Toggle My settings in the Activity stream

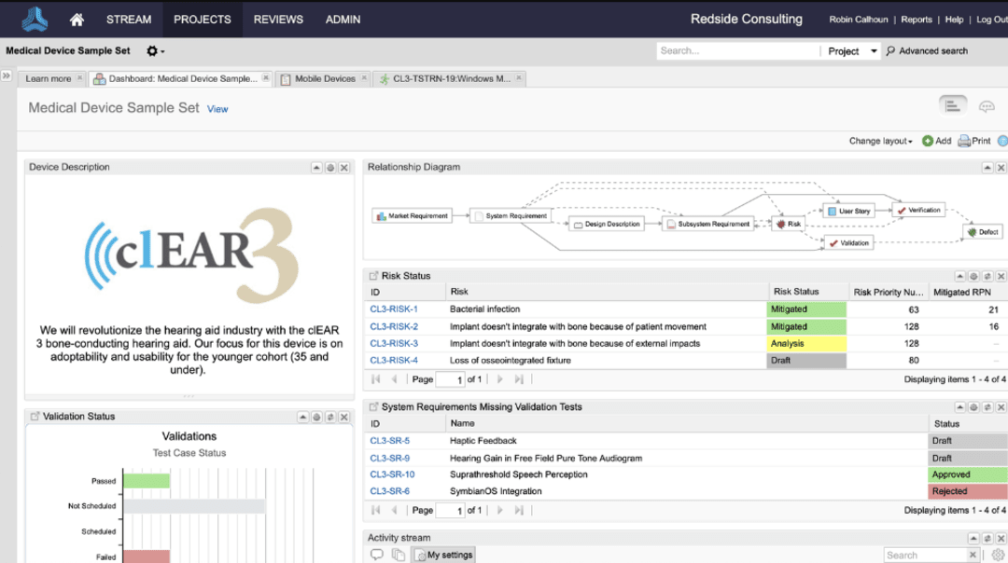pyautogui.click(x=442, y=554)
